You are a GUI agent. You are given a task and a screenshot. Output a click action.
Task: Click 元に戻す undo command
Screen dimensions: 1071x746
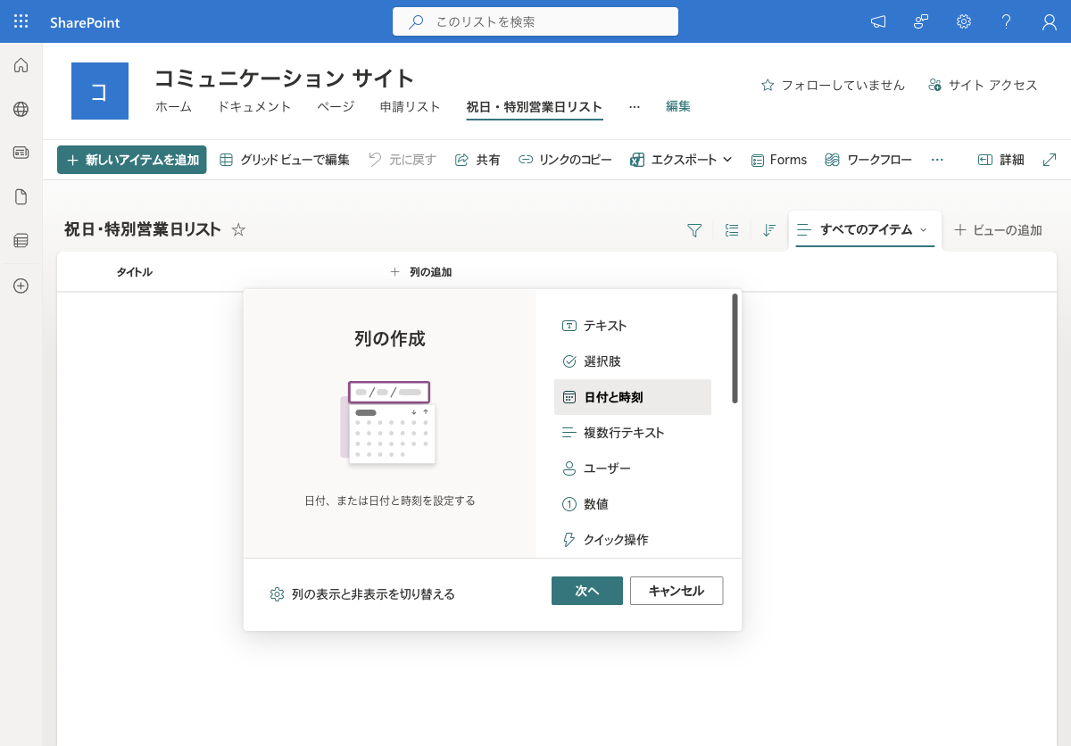coord(403,160)
